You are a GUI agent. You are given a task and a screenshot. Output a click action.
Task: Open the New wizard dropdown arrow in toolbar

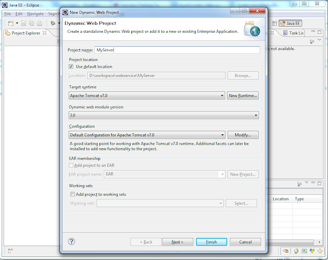click(17, 23)
